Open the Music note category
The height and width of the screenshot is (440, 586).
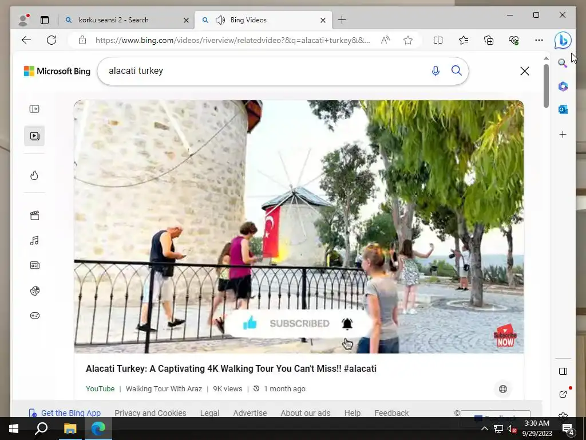34,241
